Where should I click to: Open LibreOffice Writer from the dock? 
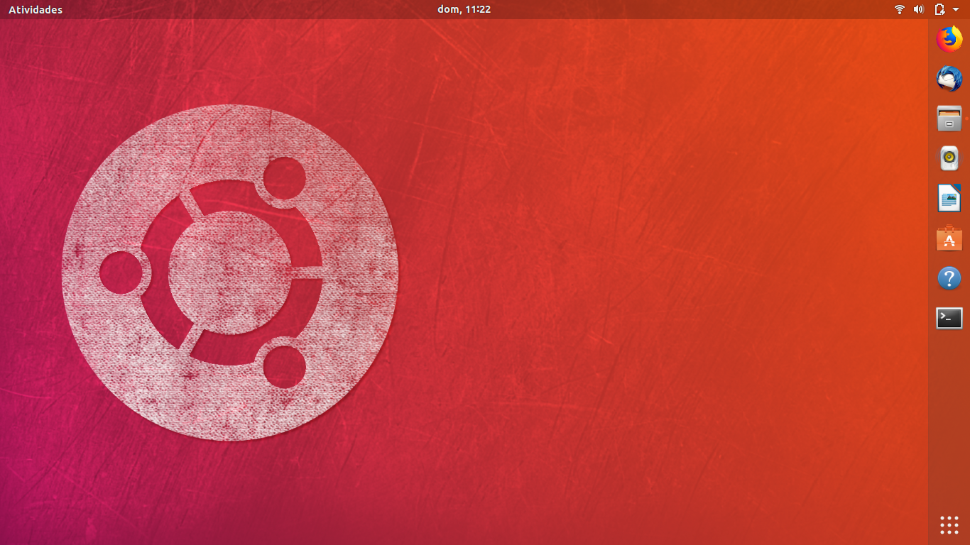click(x=949, y=198)
